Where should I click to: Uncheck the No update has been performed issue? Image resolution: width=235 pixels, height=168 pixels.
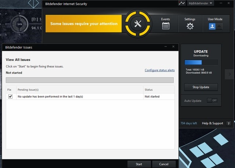pyautogui.click(x=10, y=97)
